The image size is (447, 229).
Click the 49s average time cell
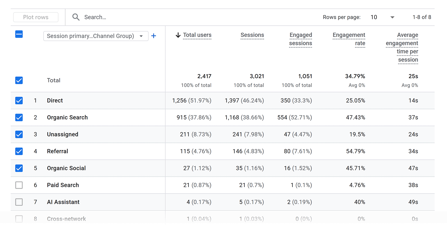point(413,202)
